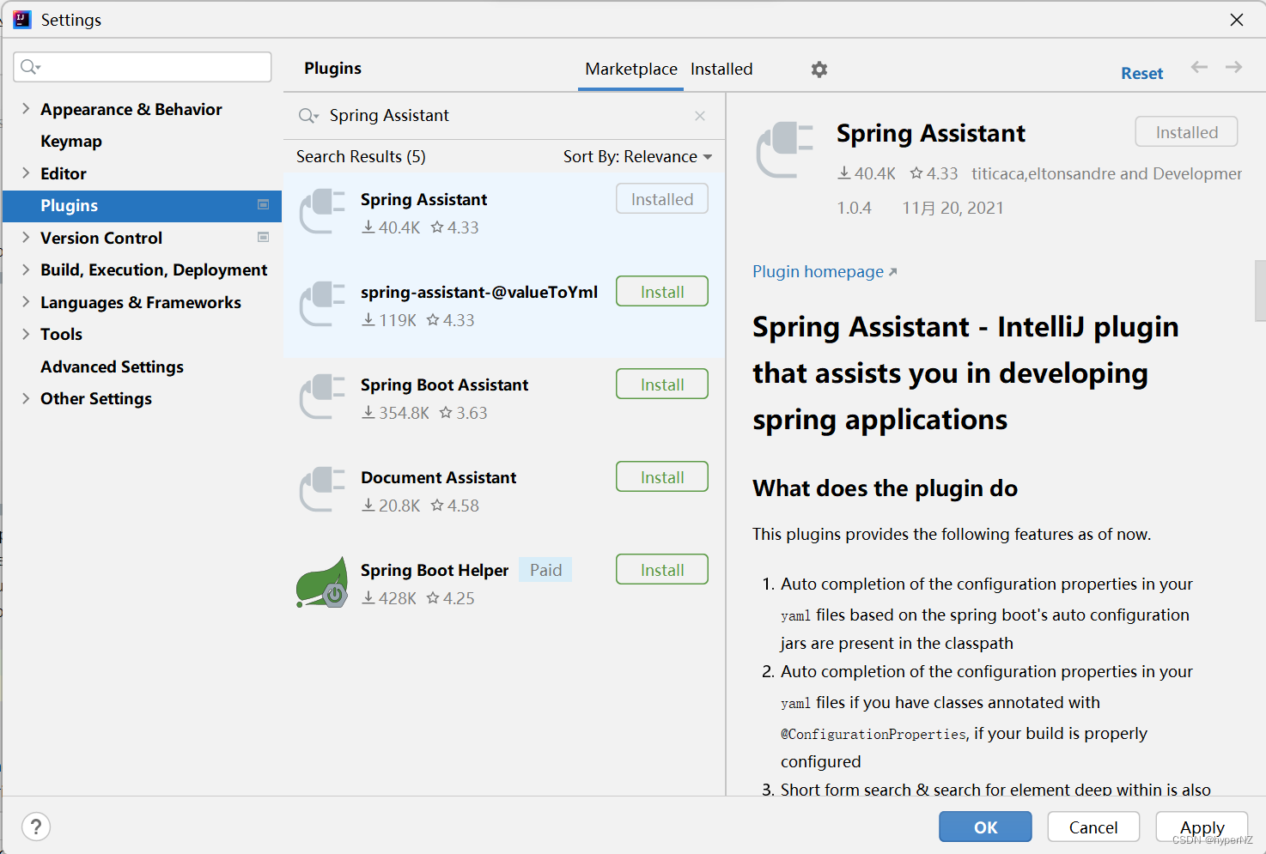Image resolution: width=1266 pixels, height=854 pixels.
Task: Open the help question mark button
Action: coord(36,827)
